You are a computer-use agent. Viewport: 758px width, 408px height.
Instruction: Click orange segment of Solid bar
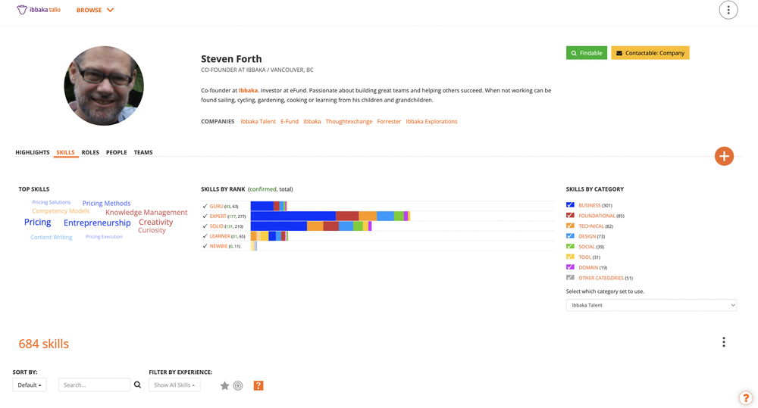tap(315, 226)
